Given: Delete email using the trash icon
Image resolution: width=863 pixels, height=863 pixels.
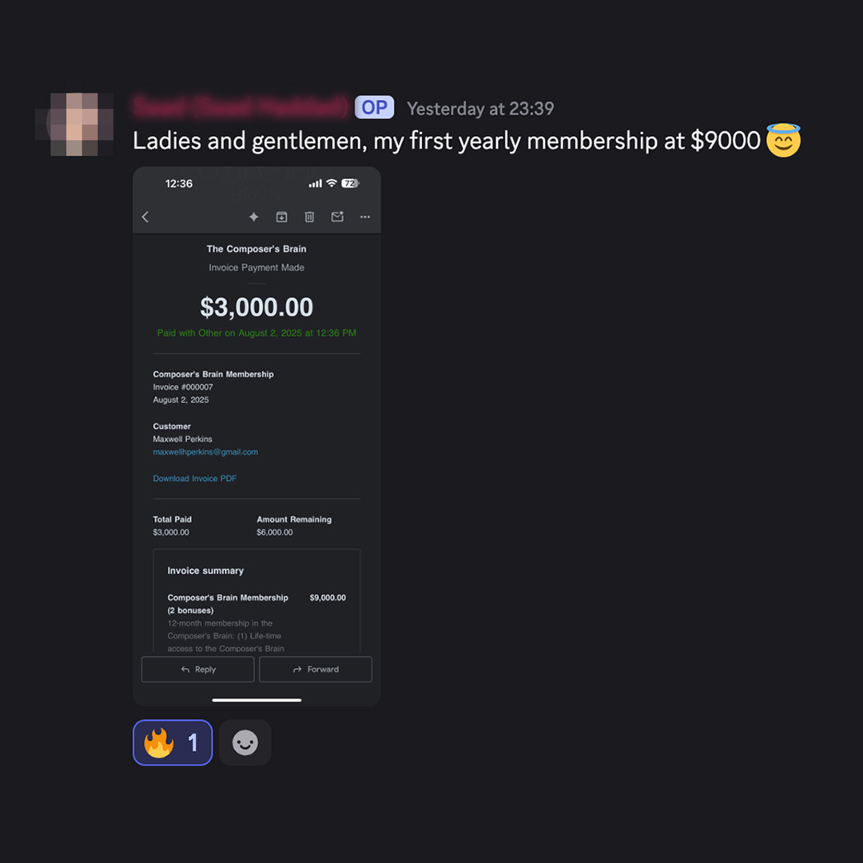Looking at the screenshot, I should coord(309,217).
